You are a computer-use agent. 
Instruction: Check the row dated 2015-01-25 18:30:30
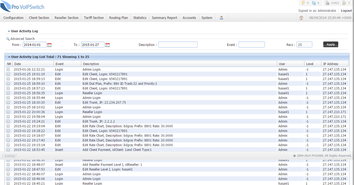pyautogui.click(x=8, y=102)
